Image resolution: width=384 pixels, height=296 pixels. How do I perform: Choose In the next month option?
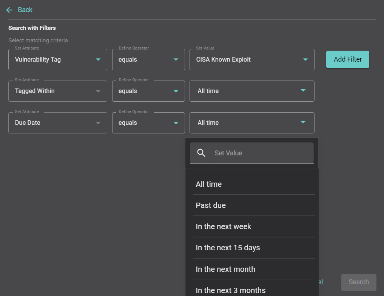[254, 269]
